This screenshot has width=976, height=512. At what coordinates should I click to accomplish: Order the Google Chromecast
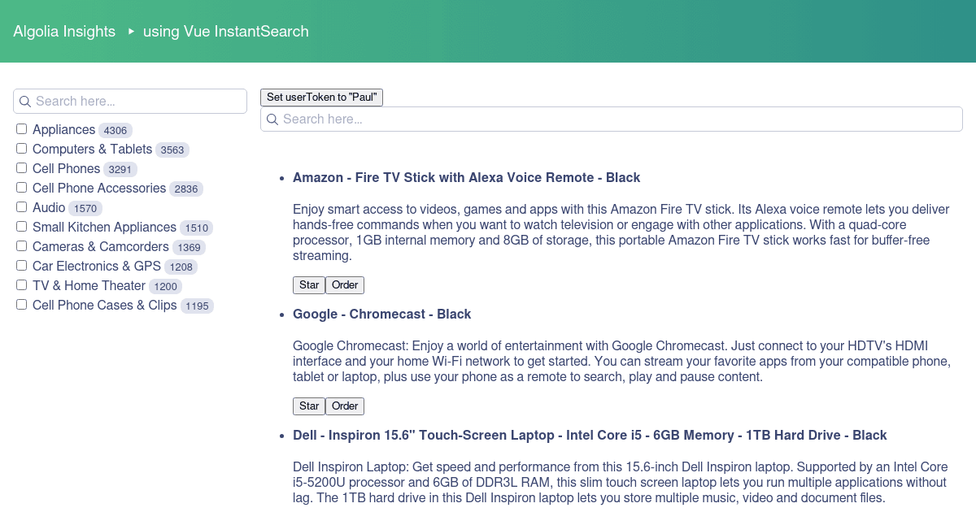coord(345,406)
